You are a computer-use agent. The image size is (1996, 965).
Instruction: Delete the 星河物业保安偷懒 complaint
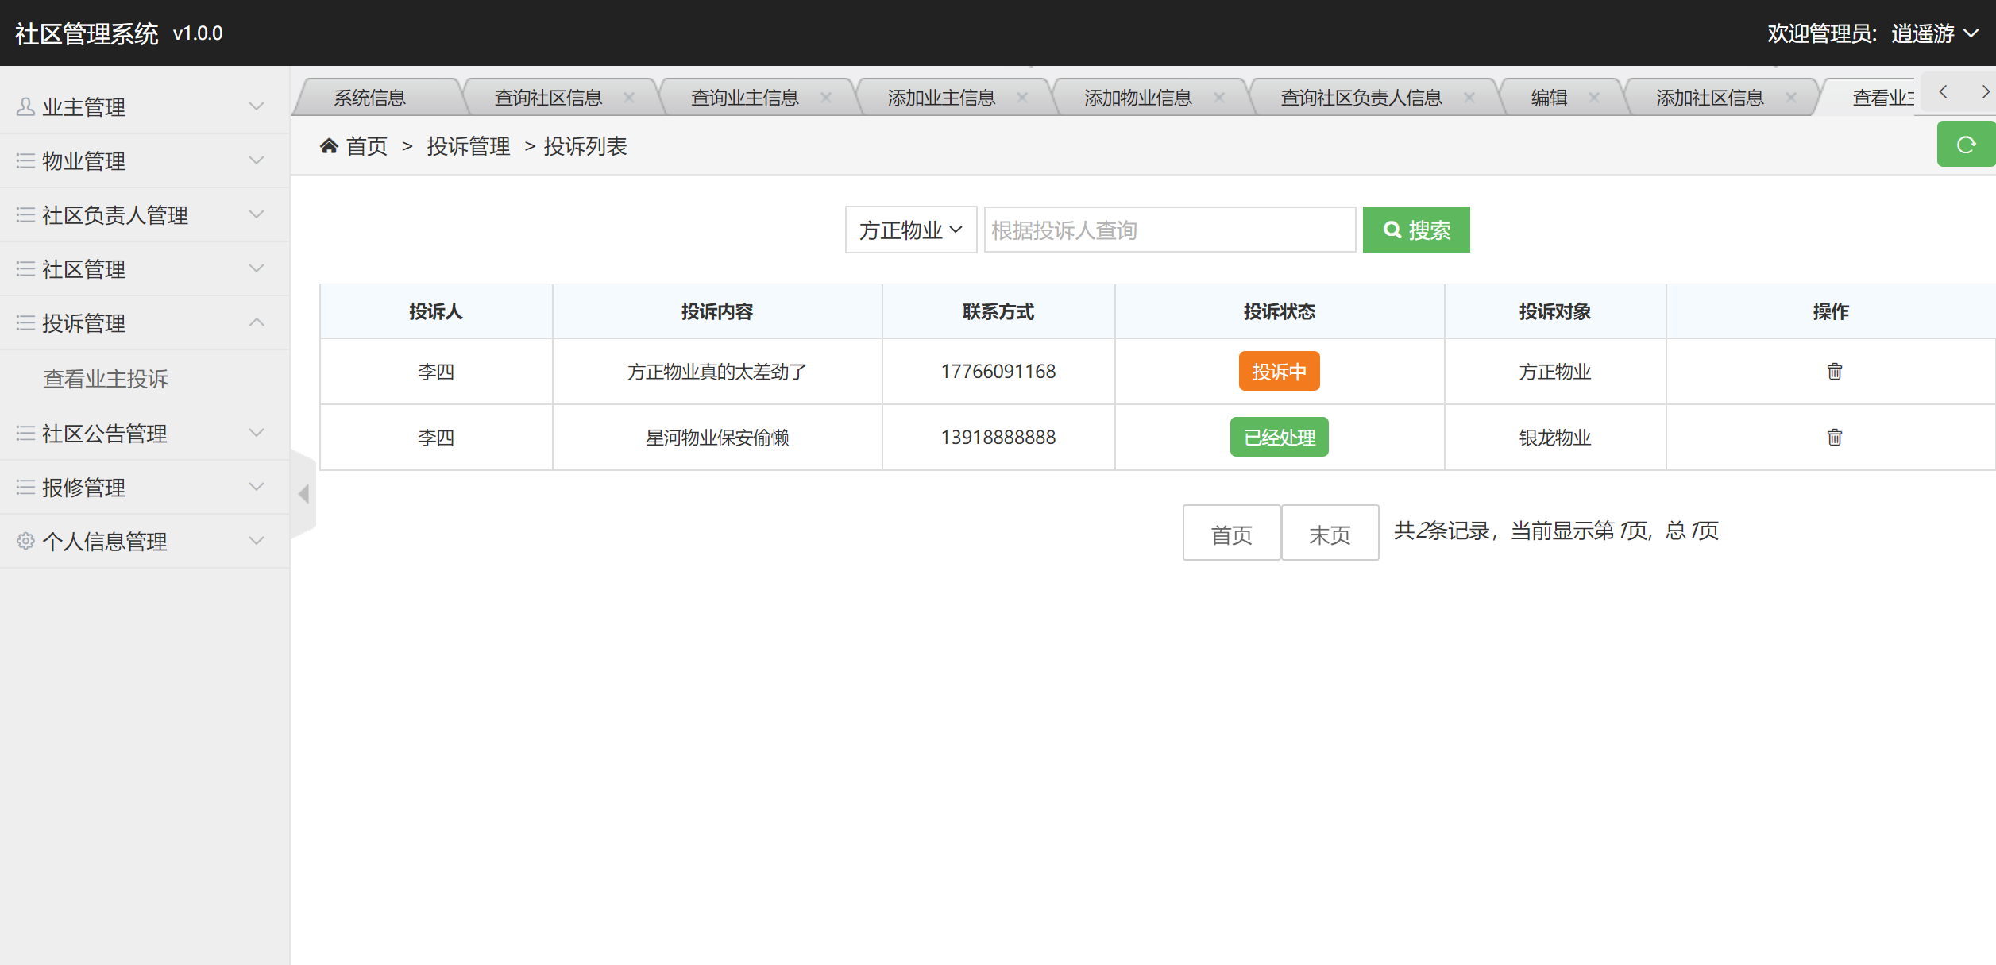pos(1835,437)
